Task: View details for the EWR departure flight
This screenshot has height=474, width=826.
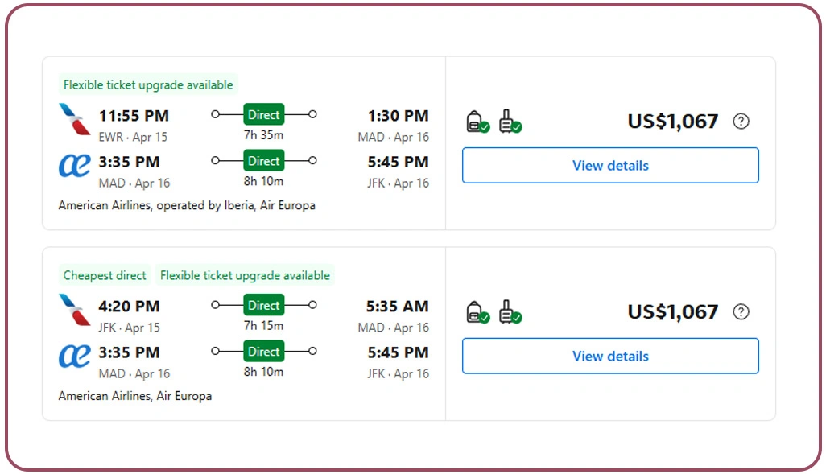Action: 609,165
